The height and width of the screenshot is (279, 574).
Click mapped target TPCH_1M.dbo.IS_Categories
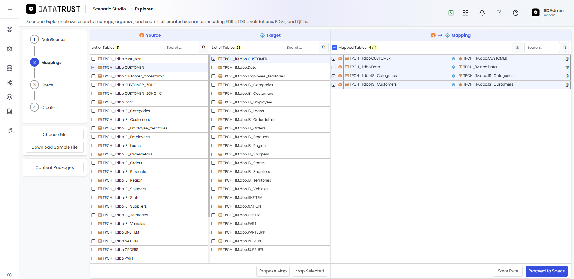[x=488, y=76]
